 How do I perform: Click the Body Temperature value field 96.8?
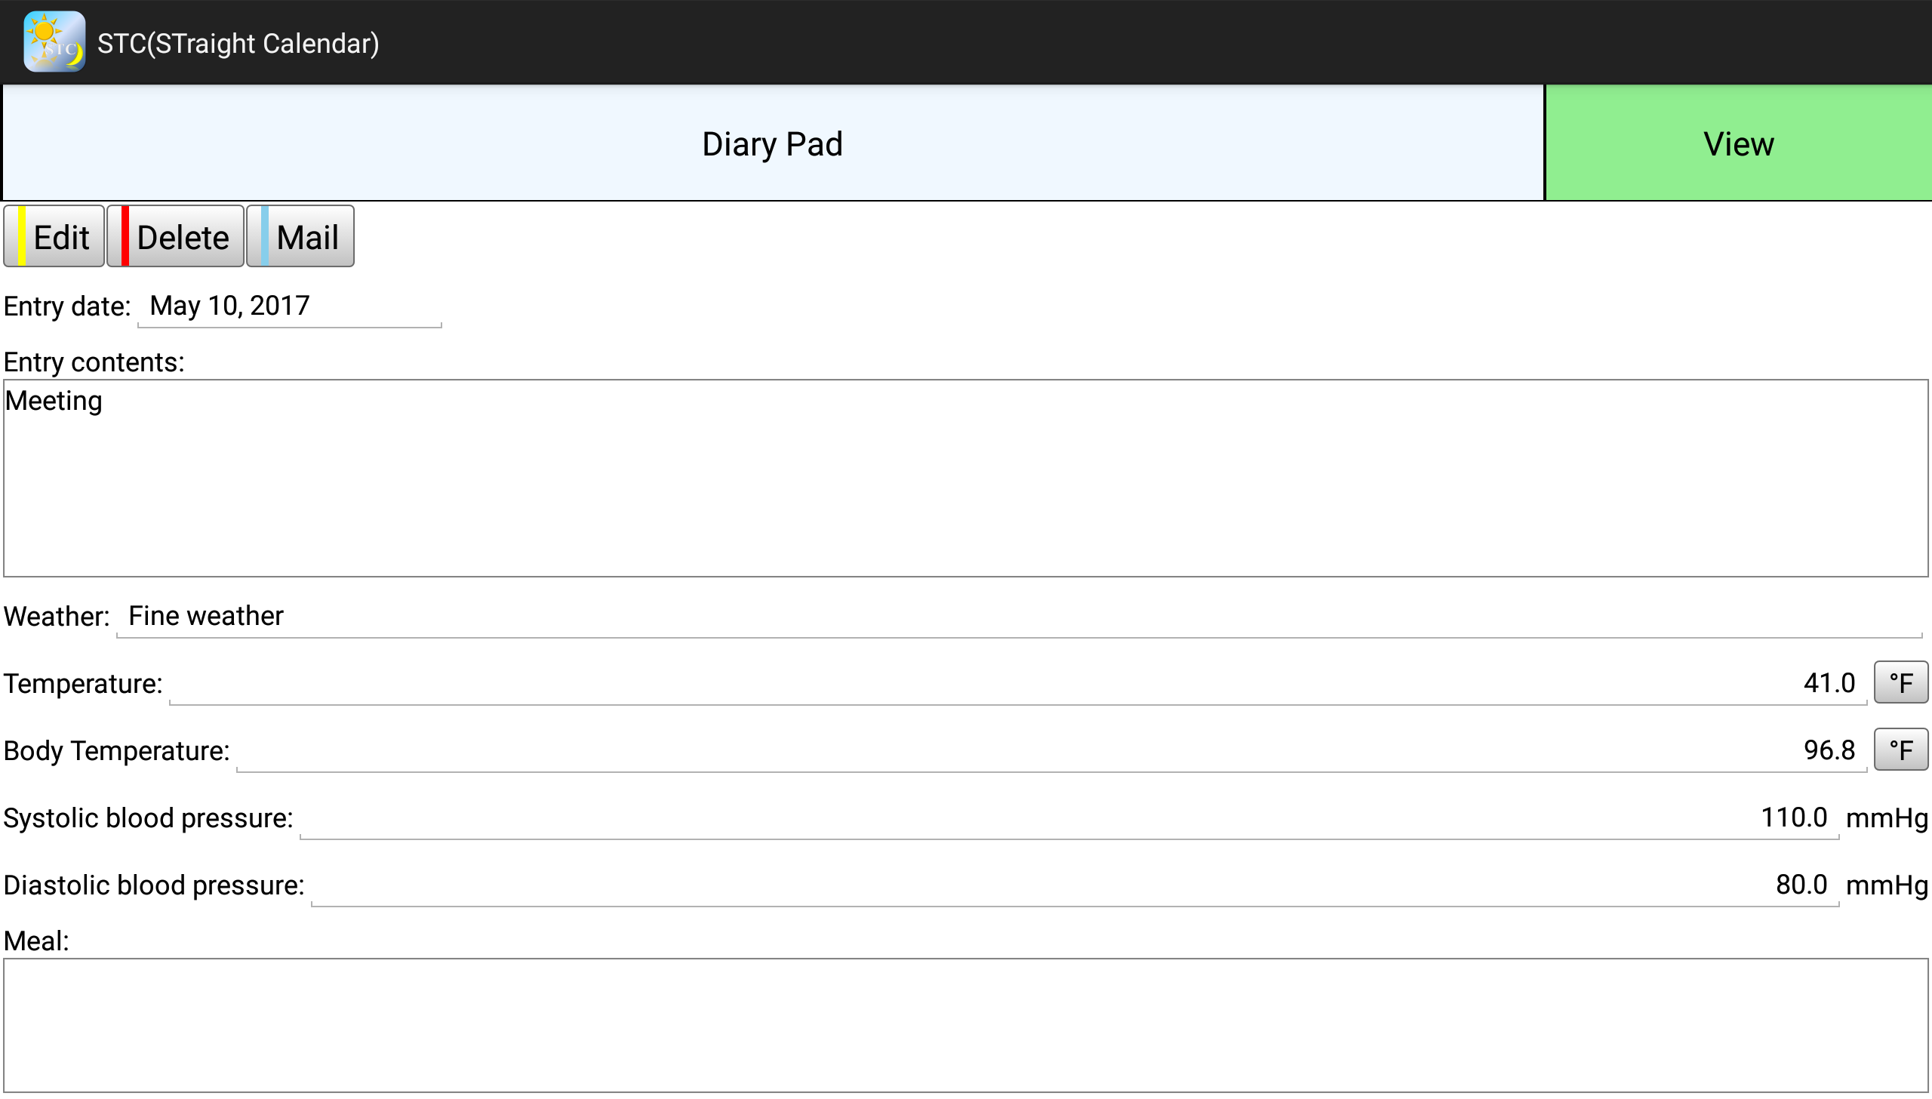pos(1051,750)
